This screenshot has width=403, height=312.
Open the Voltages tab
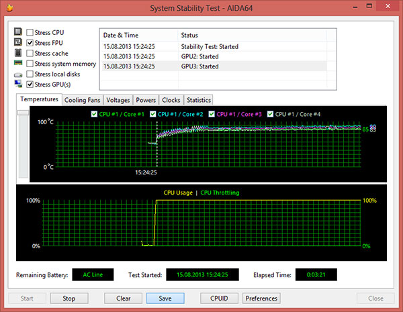118,100
